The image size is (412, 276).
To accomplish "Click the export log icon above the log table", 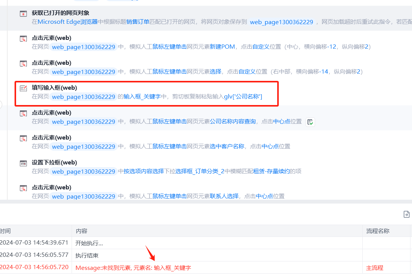I will pyautogui.click(x=406, y=214).
